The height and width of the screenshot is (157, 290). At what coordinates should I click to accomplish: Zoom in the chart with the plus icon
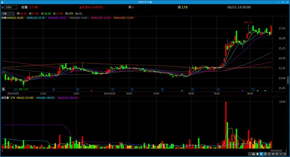pos(285,154)
